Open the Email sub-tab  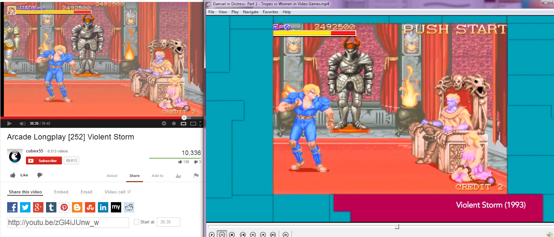pos(87,192)
